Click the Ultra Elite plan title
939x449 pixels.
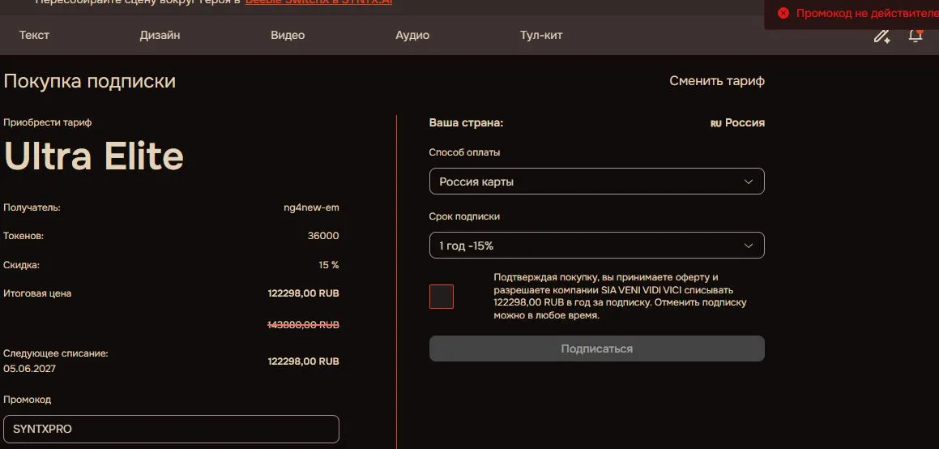pos(94,156)
